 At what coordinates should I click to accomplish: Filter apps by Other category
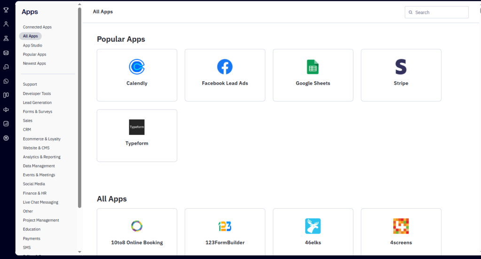tap(28, 212)
